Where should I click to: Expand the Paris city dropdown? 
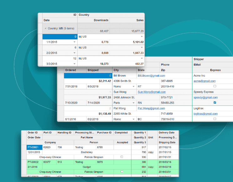[134, 103]
